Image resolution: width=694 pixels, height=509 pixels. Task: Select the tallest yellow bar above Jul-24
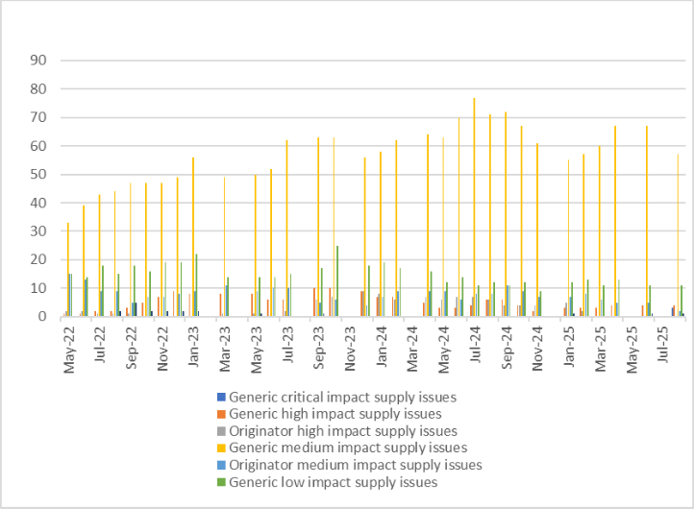(474, 206)
